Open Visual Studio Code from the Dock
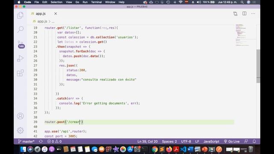 [x=183, y=149]
